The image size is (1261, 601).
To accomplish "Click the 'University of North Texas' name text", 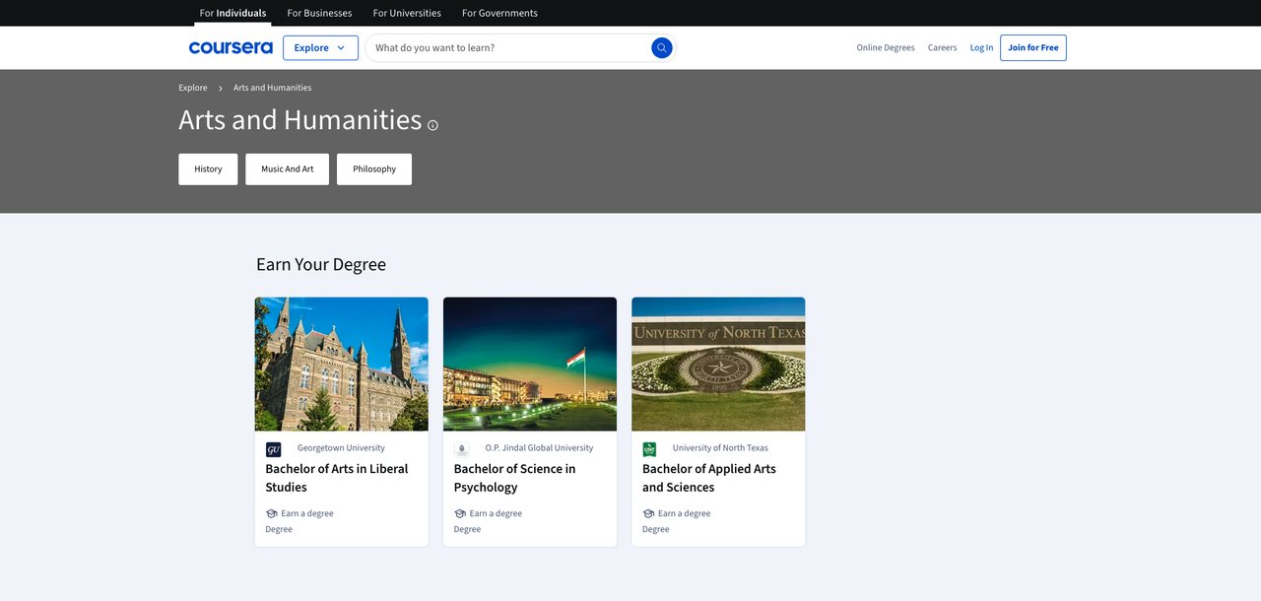I will 720,448.
